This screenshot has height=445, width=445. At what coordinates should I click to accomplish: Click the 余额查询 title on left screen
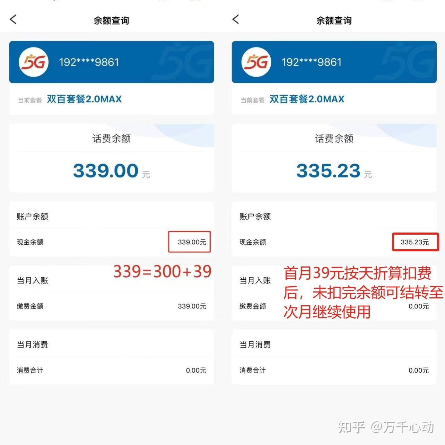click(111, 20)
